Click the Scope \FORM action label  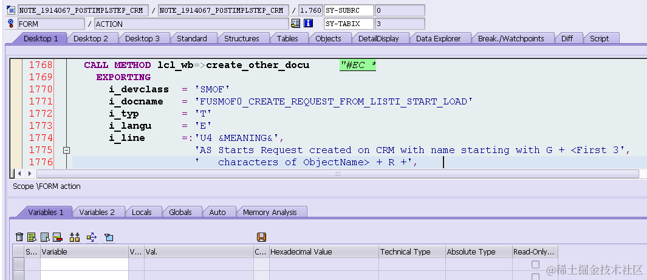click(x=47, y=186)
